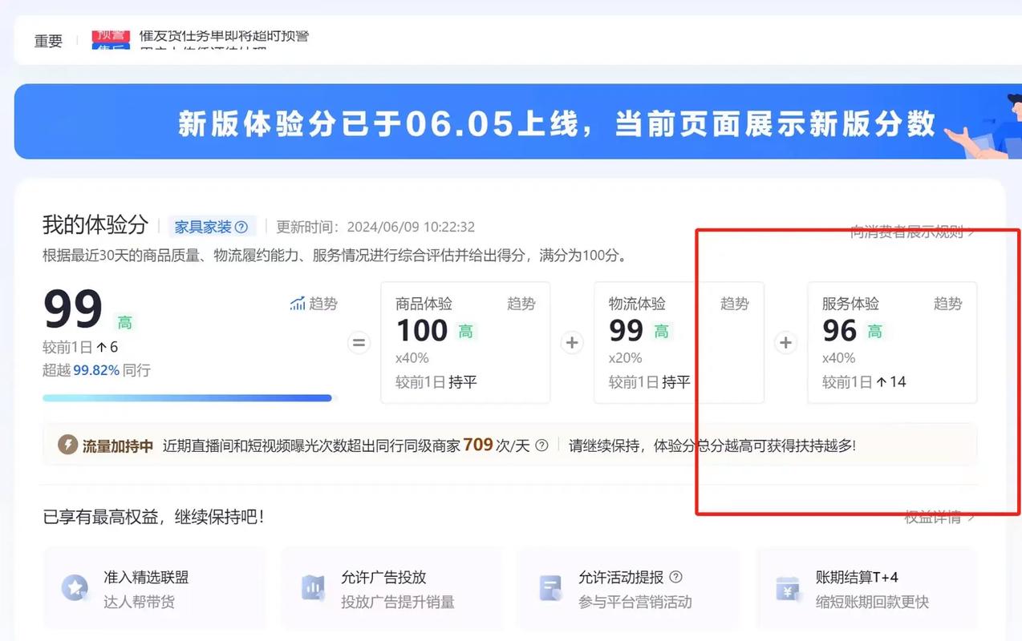Click help icon after 709 次/天

[x=542, y=445]
